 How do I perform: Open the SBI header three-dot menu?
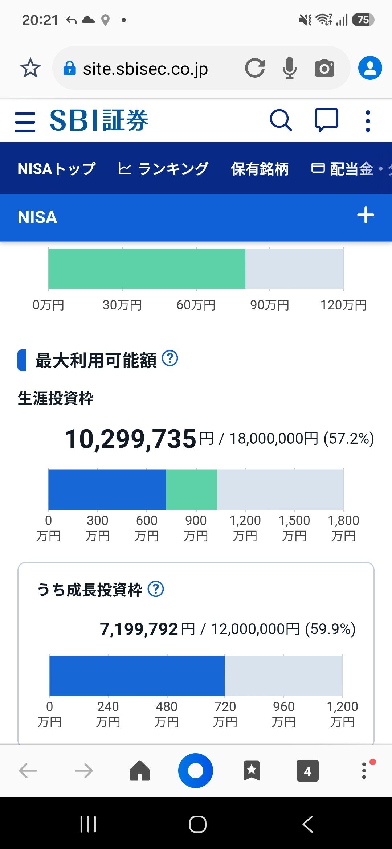pos(368,121)
